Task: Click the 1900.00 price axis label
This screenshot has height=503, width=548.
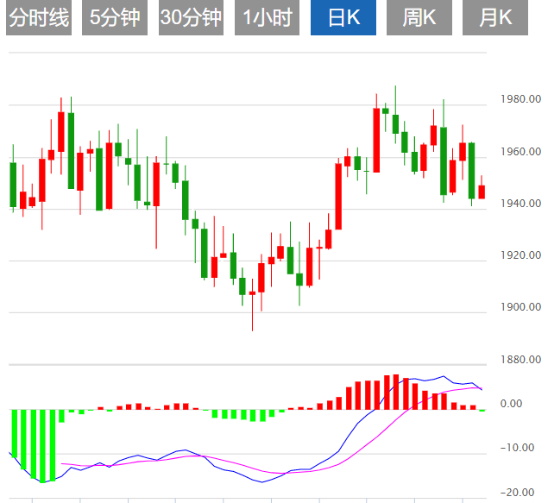Action: pos(520,307)
